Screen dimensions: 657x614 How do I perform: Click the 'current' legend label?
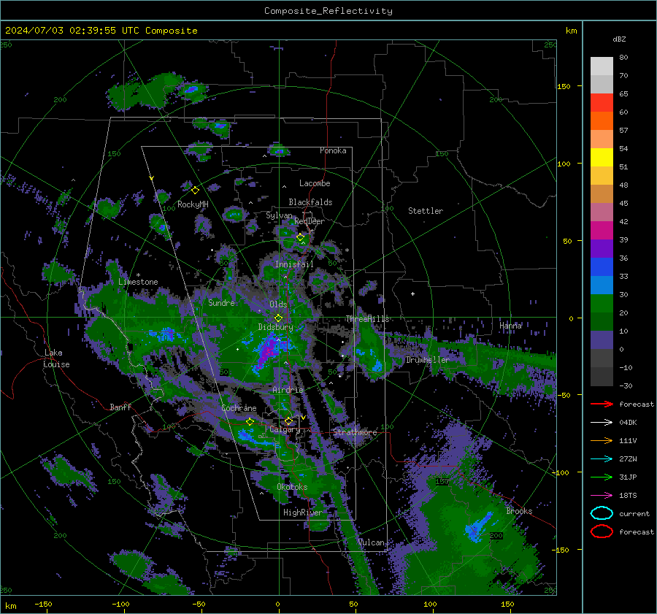634,514
